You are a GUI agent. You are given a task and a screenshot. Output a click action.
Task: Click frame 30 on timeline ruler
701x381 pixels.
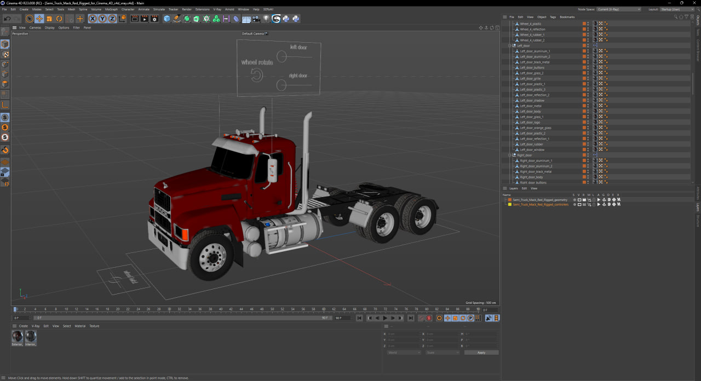[x=170, y=309]
